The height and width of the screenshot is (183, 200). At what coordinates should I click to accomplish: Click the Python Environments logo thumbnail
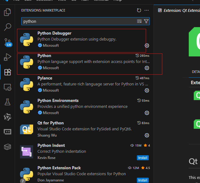[x=27, y=107]
